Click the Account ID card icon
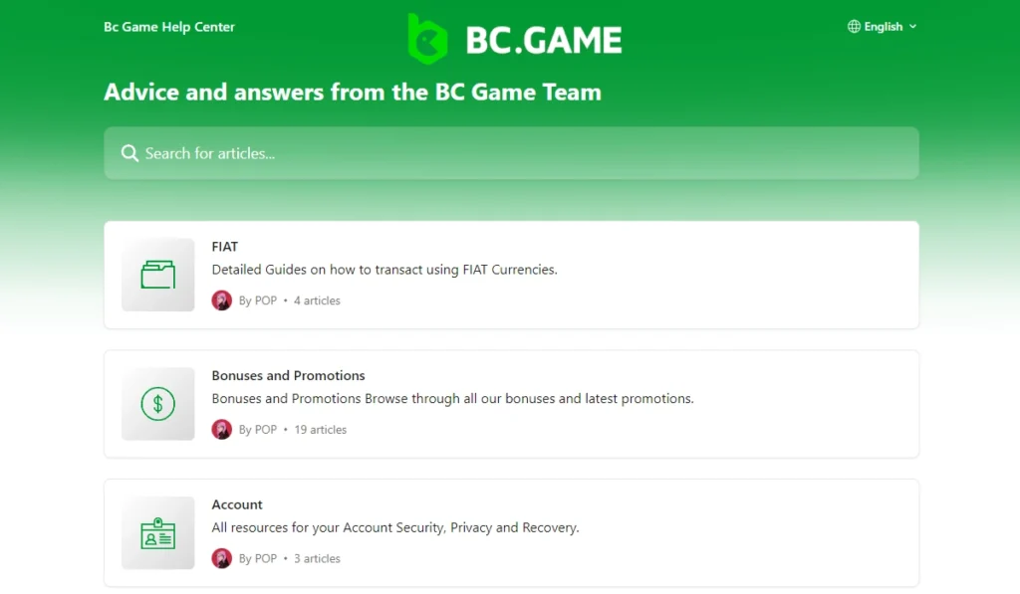The height and width of the screenshot is (594, 1020). click(158, 533)
